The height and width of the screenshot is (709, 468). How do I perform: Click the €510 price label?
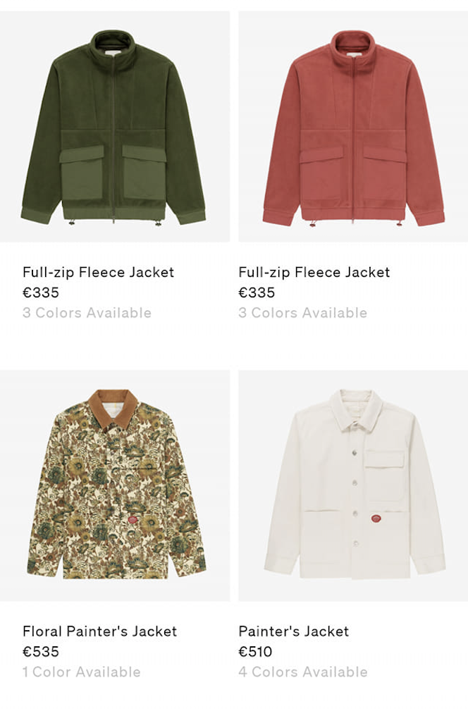[255, 652]
